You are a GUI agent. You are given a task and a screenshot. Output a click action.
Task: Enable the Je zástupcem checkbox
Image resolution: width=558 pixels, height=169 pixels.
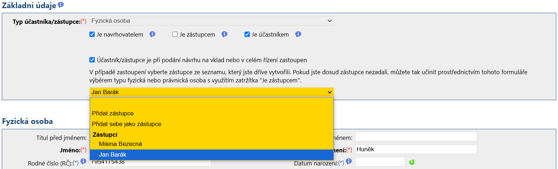pyautogui.click(x=175, y=35)
